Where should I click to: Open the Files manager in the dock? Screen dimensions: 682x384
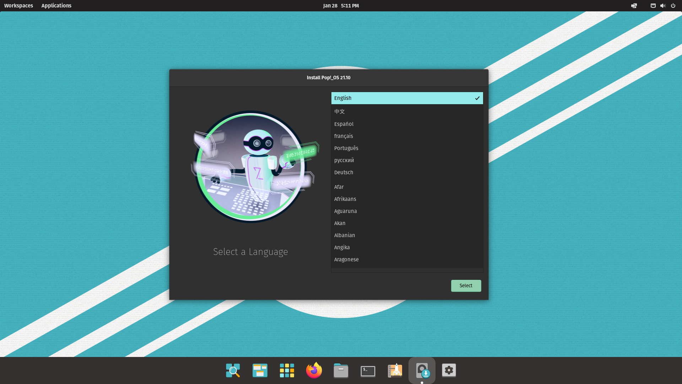click(341, 370)
